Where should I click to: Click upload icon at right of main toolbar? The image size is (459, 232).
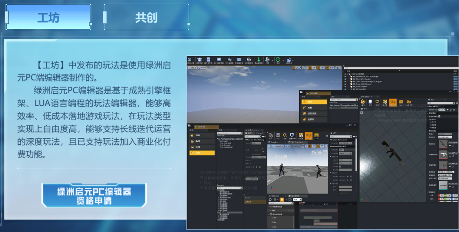point(289,60)
